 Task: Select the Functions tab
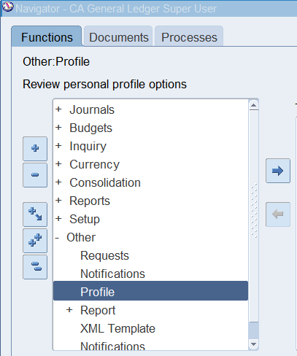coord(47,36)
